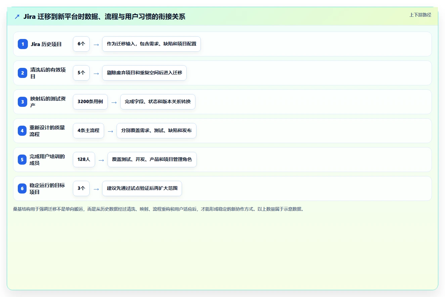Open the 作为迁移输入 description box
The image size is (445, 297).
tap(151, 44)
